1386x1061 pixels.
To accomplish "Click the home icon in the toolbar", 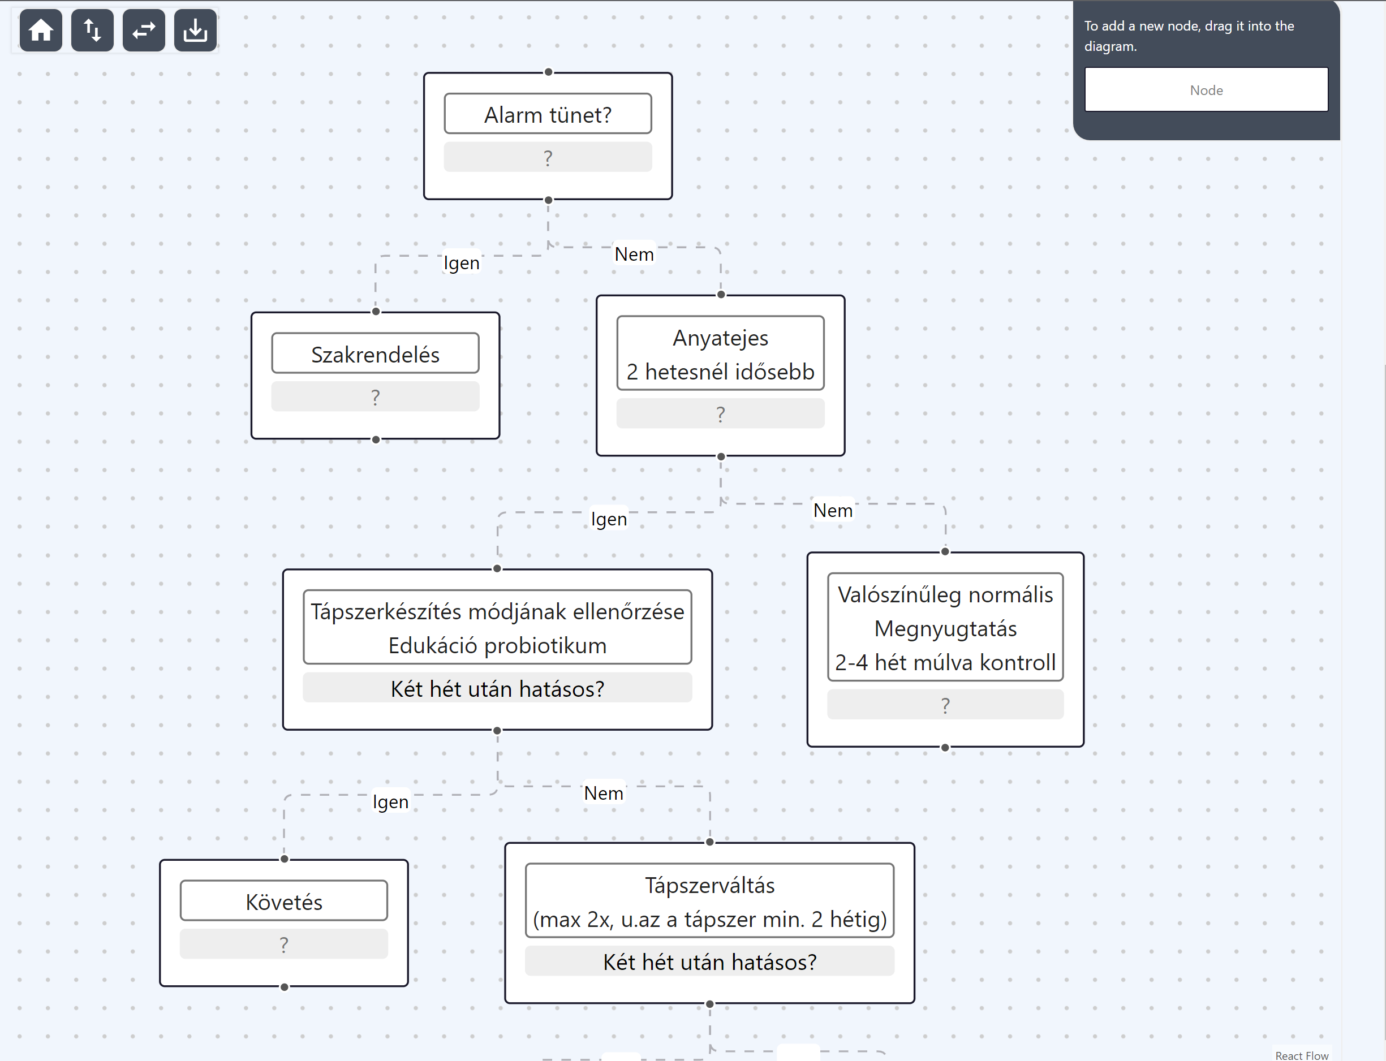I will (x=41, y=31).
